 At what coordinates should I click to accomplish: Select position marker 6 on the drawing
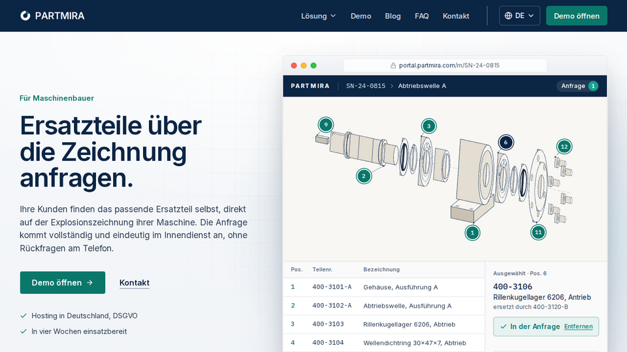click(x=506, y=142)
